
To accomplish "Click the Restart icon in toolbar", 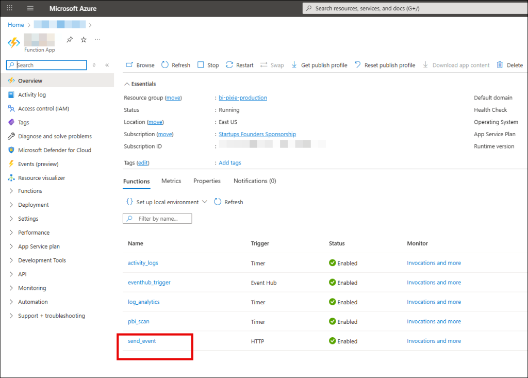I will click(x=229, y=65).
